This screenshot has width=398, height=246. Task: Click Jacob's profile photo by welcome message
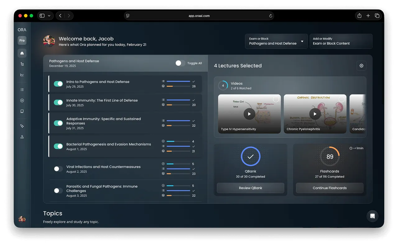pos(49,41)
